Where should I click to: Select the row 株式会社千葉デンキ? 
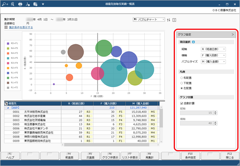(x=82, y=129)
